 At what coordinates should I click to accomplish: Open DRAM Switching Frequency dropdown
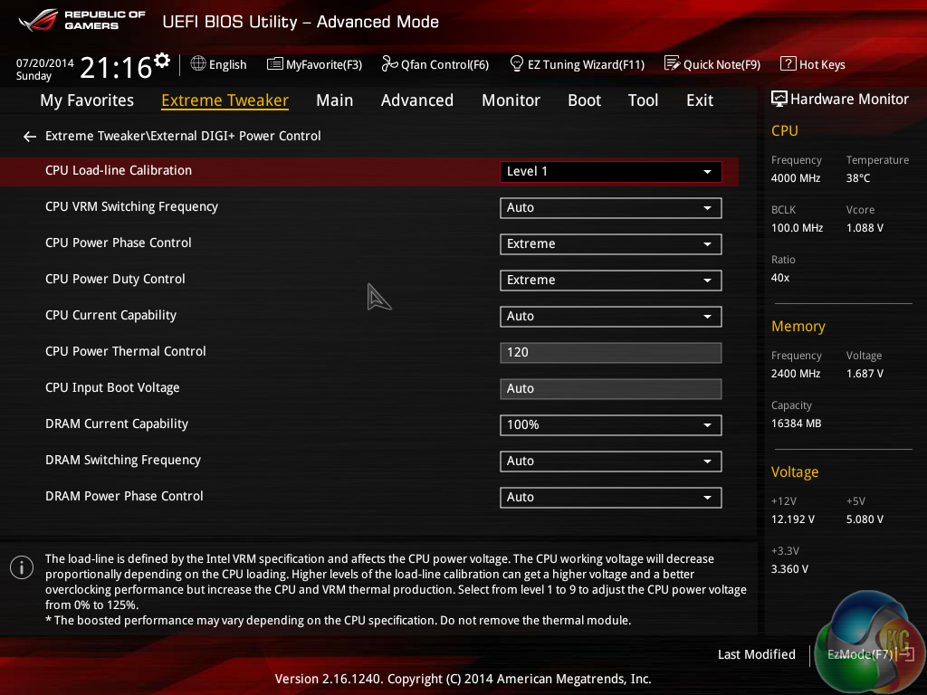point(611,461)
